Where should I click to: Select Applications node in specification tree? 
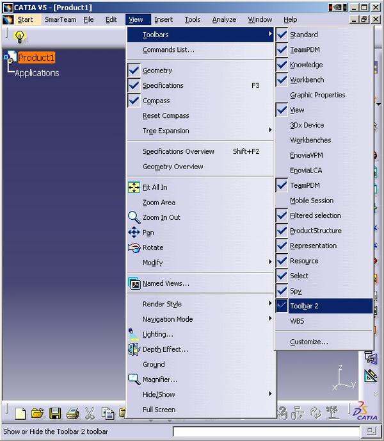point(36,73)
